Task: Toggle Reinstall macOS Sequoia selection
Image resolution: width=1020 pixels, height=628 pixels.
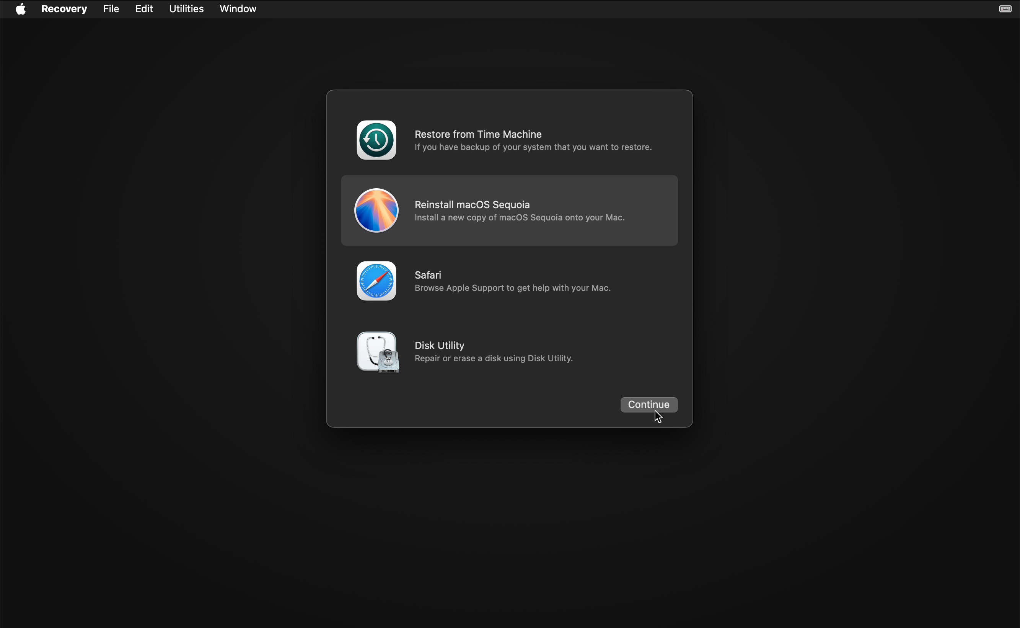Action: 509,210
